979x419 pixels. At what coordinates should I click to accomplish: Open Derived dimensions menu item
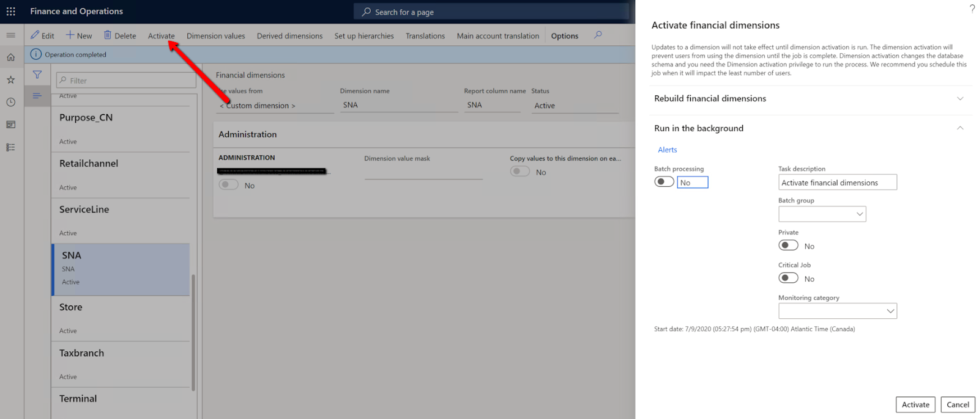tap(289, 36)
